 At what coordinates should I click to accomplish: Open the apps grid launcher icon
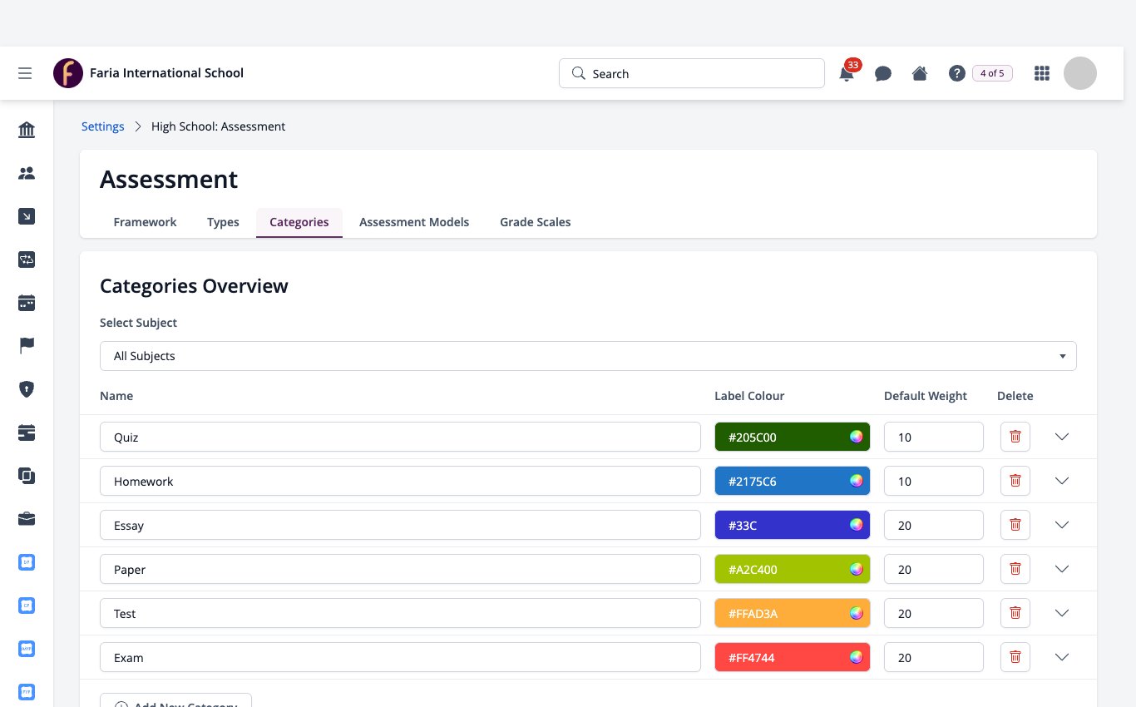[1041, 73]
